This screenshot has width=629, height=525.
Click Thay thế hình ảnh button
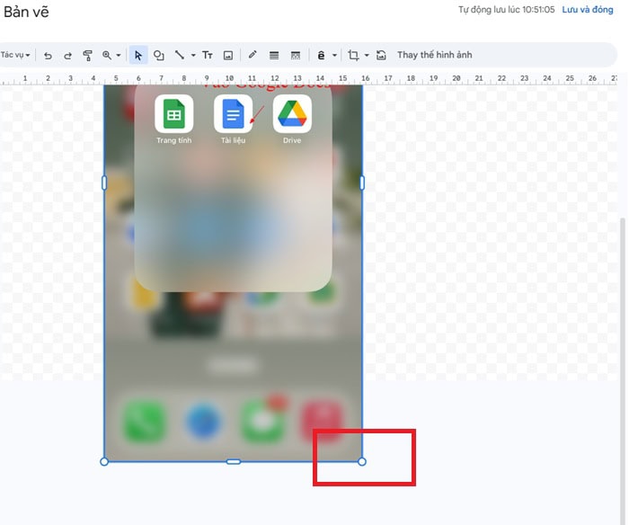[434, 55]
